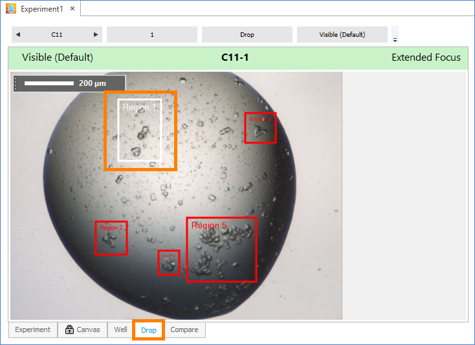Open the locked Canvas tab
This screenshot has height=345, width=475.
pyautogui.click(x=83, y=329)
